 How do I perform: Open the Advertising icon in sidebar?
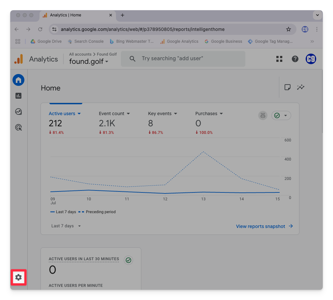pos(18,128)
